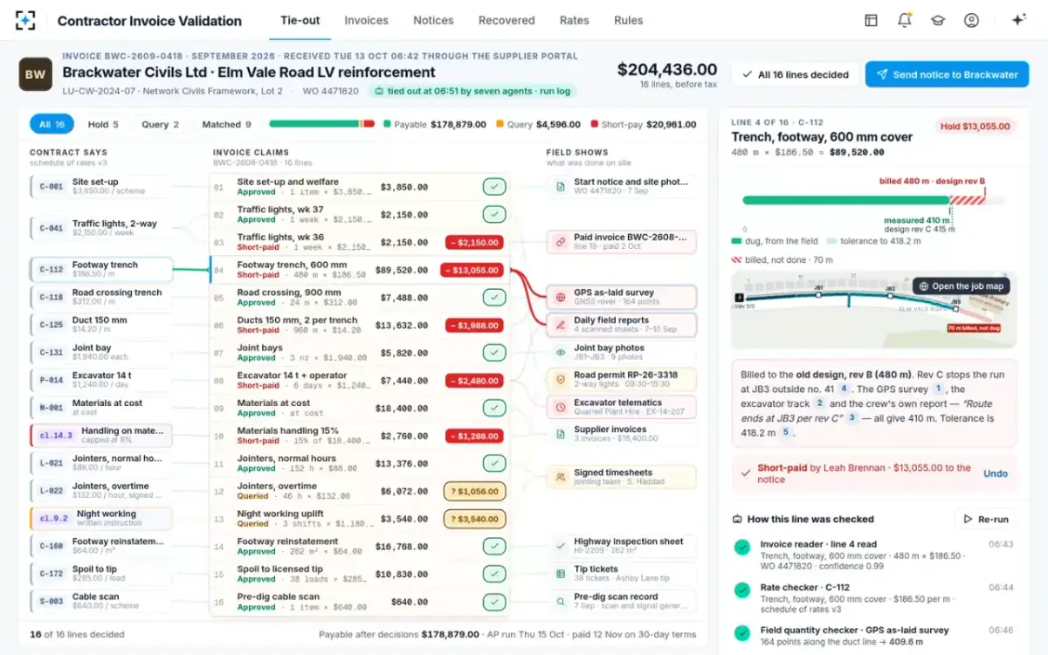The image size is (1048, 655).
Task: Re-run the line checks
Action: click(x=985, y=519)
